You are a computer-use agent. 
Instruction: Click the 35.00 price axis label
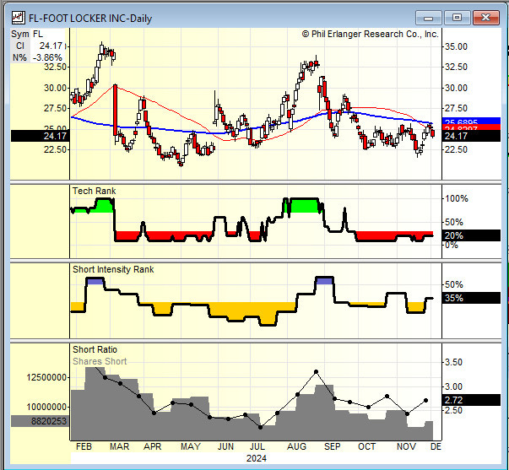click(456, 46)
